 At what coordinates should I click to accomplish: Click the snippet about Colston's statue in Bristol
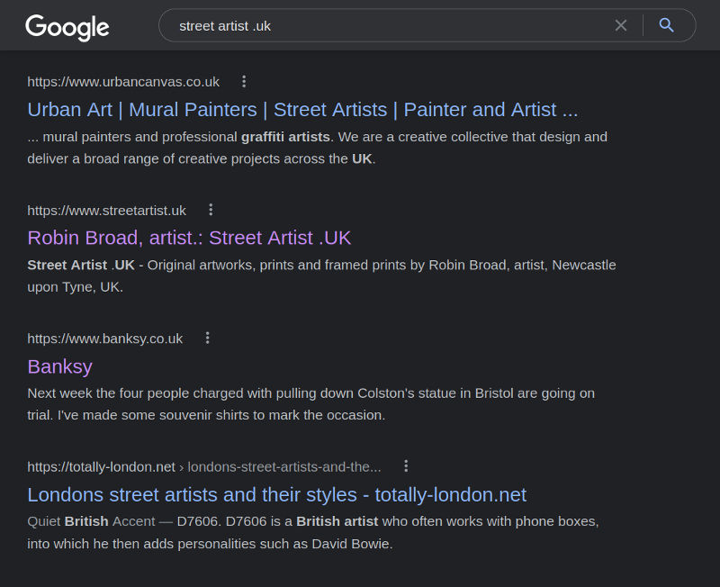[310, 403]
